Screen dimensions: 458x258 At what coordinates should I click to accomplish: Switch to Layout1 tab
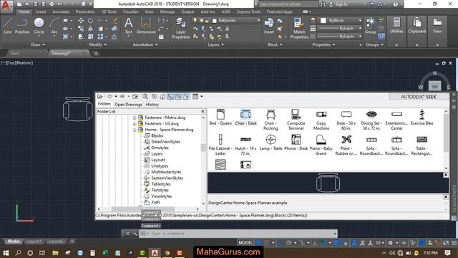(34, 242)
